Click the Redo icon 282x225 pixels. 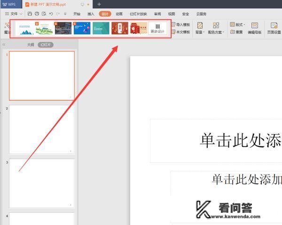(58, 14)
